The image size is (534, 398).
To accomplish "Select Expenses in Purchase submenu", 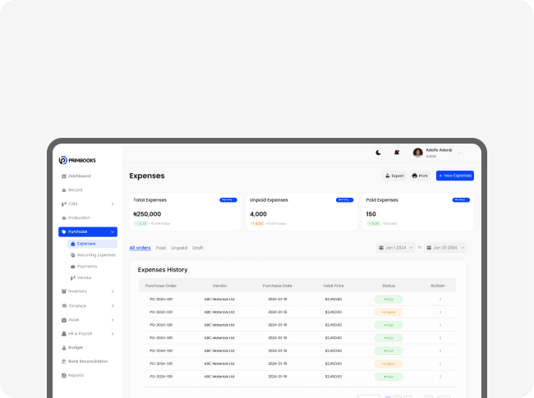I will tap(92, 244).
